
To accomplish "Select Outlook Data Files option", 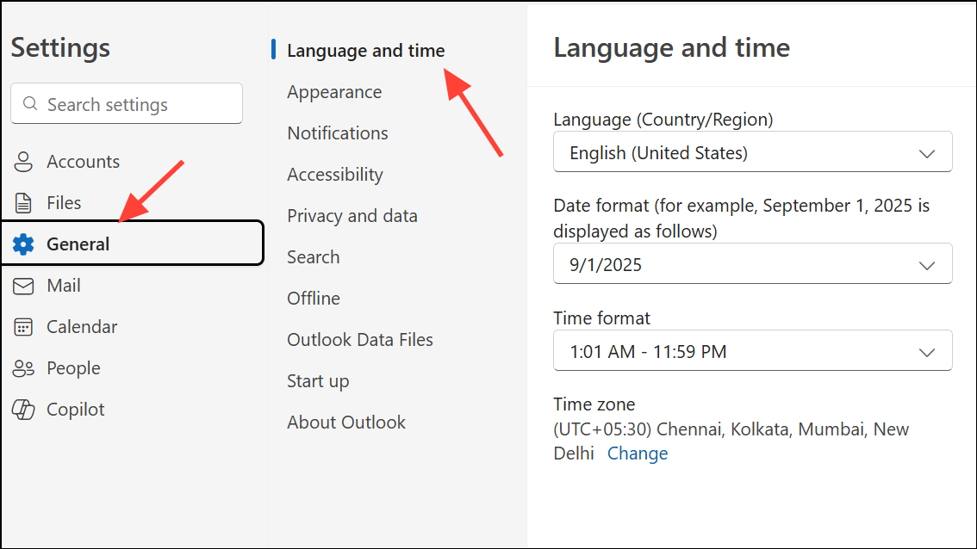I will [x=360, y=340].
